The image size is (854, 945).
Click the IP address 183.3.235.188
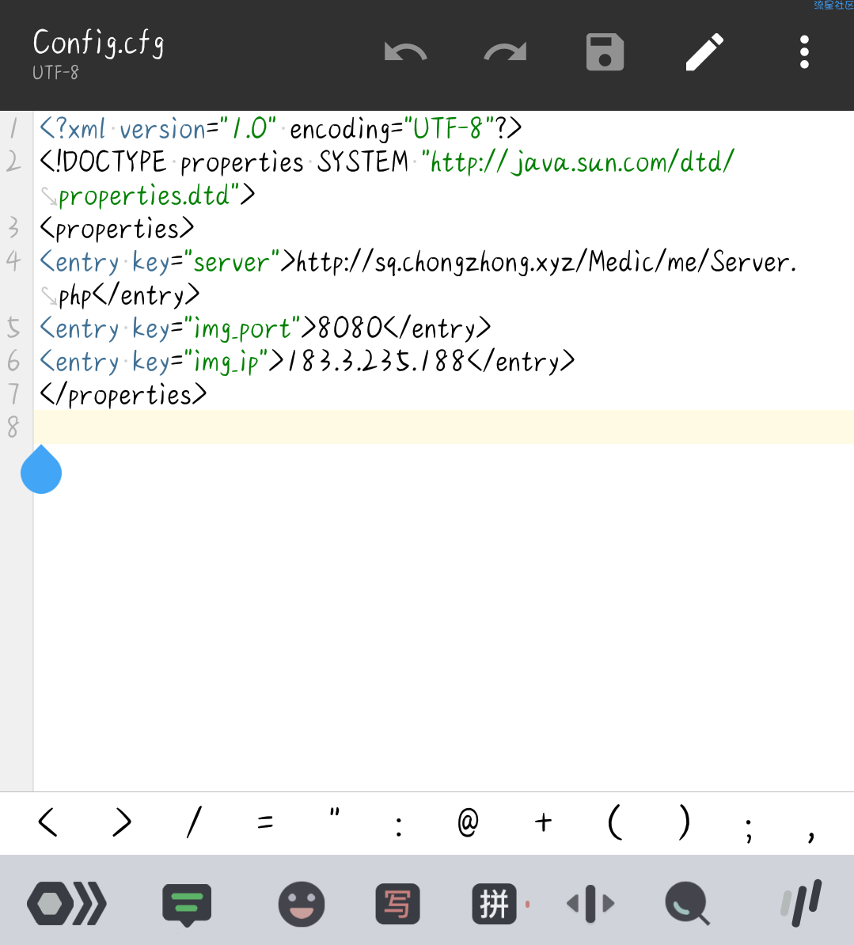point(376,362)
